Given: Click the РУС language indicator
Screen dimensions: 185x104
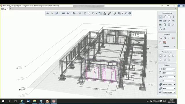Looking at the screenshot, I should [164, 101].
